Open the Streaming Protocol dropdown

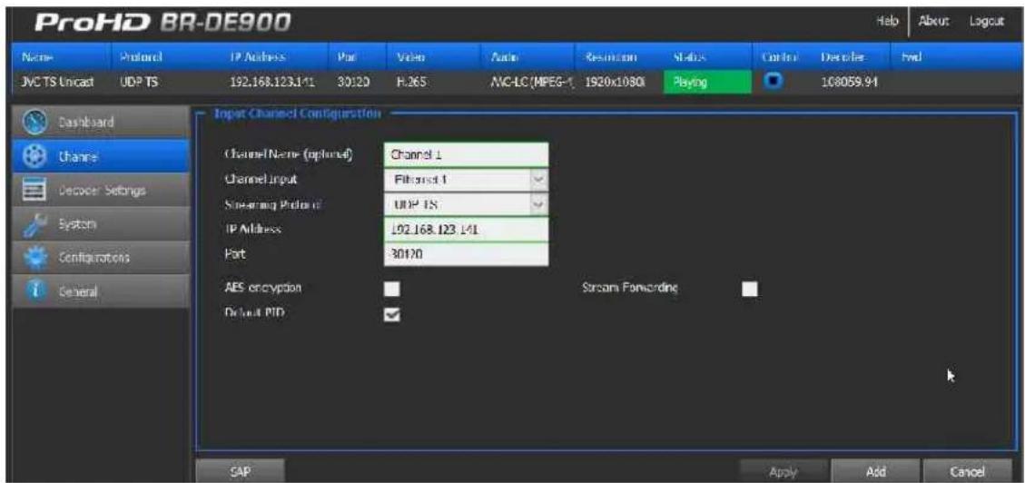(466, 204)
